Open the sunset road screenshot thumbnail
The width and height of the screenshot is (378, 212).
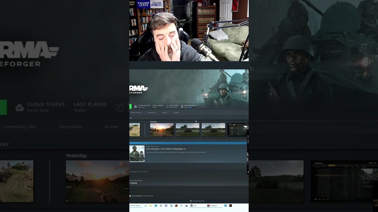162,130
